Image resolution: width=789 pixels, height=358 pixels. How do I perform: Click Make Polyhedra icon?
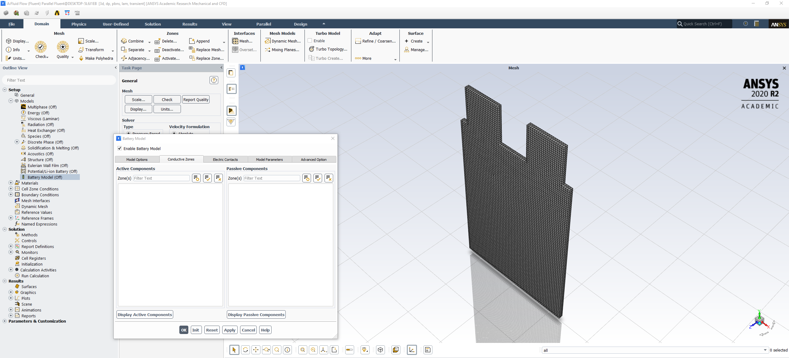coord(81,58)
